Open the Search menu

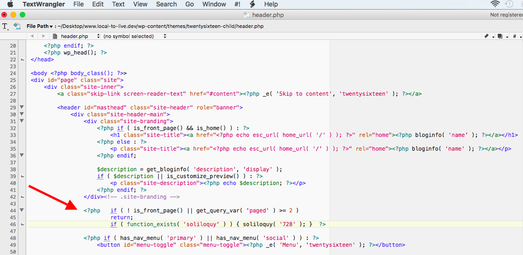[166, 4]
